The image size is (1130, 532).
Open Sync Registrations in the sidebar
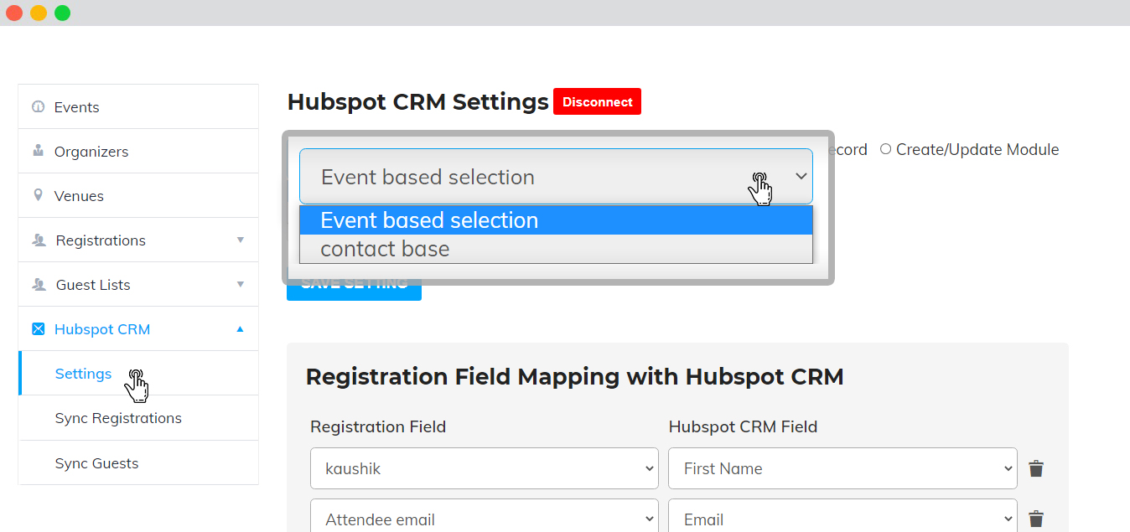coord(118,418)
